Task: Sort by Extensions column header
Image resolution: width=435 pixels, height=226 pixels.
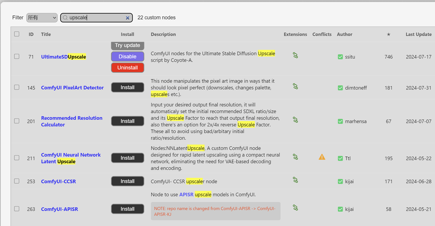Action: tap(295, 34)
